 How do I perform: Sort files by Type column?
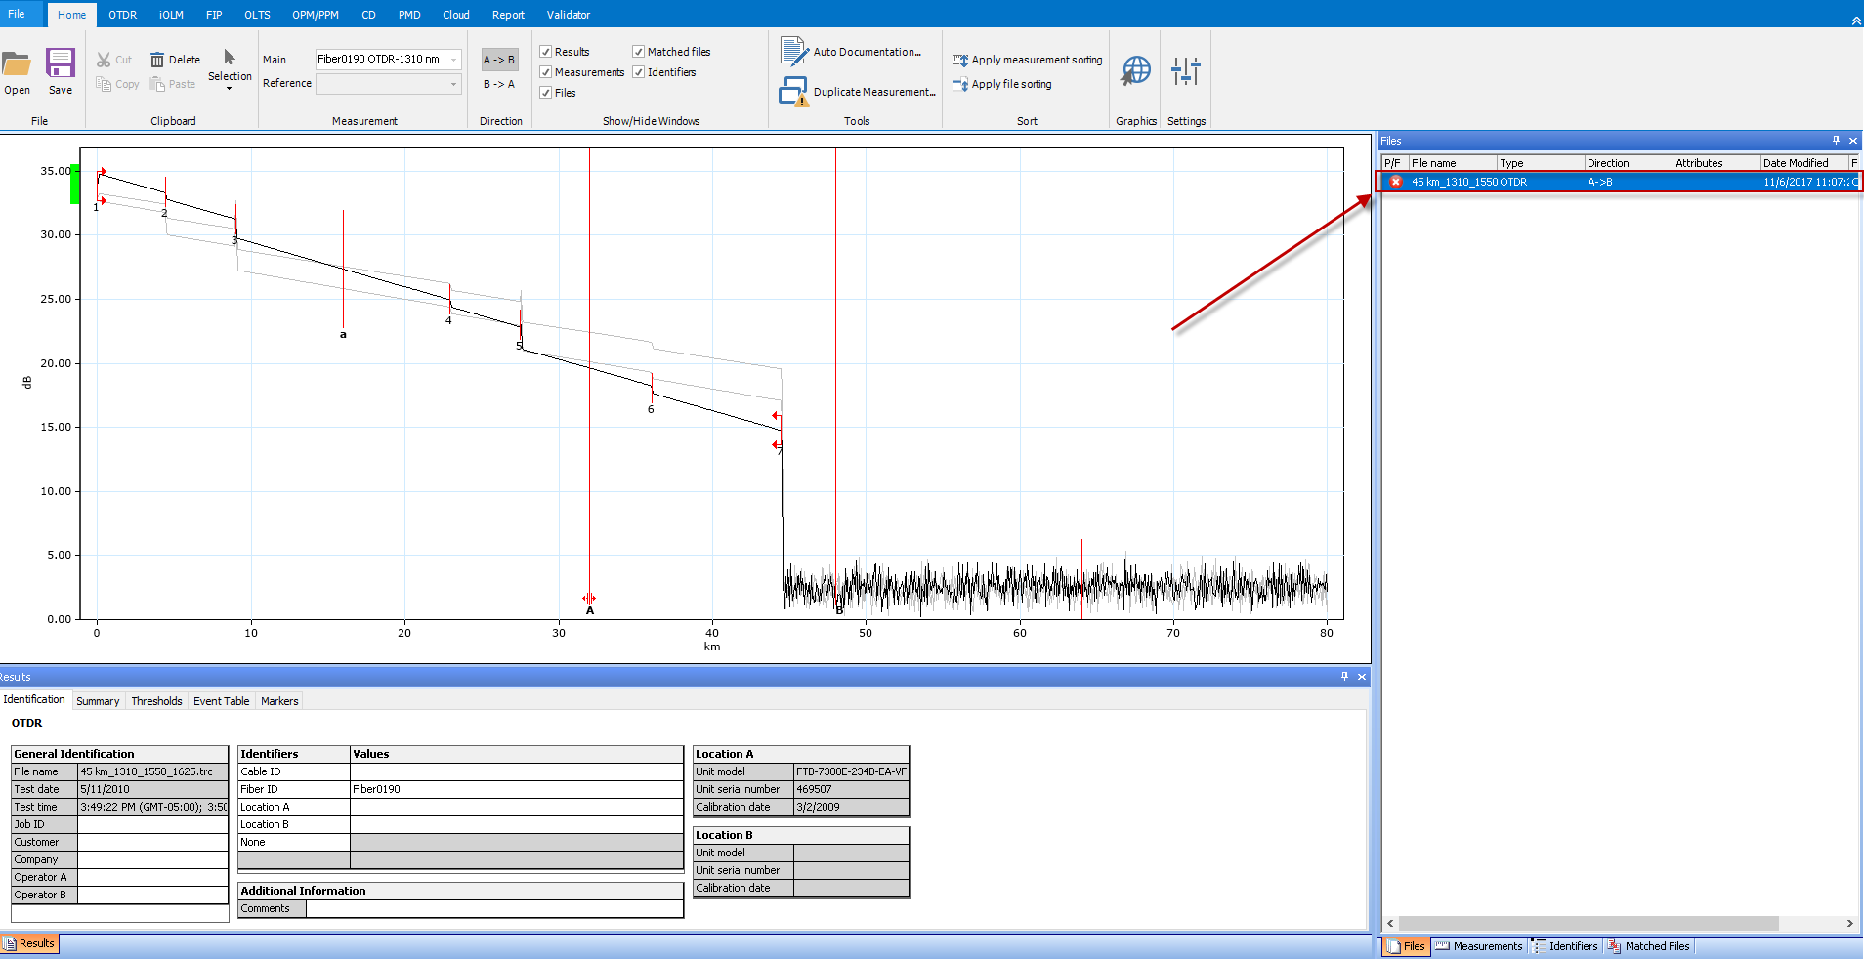[x=1541, y=163]
